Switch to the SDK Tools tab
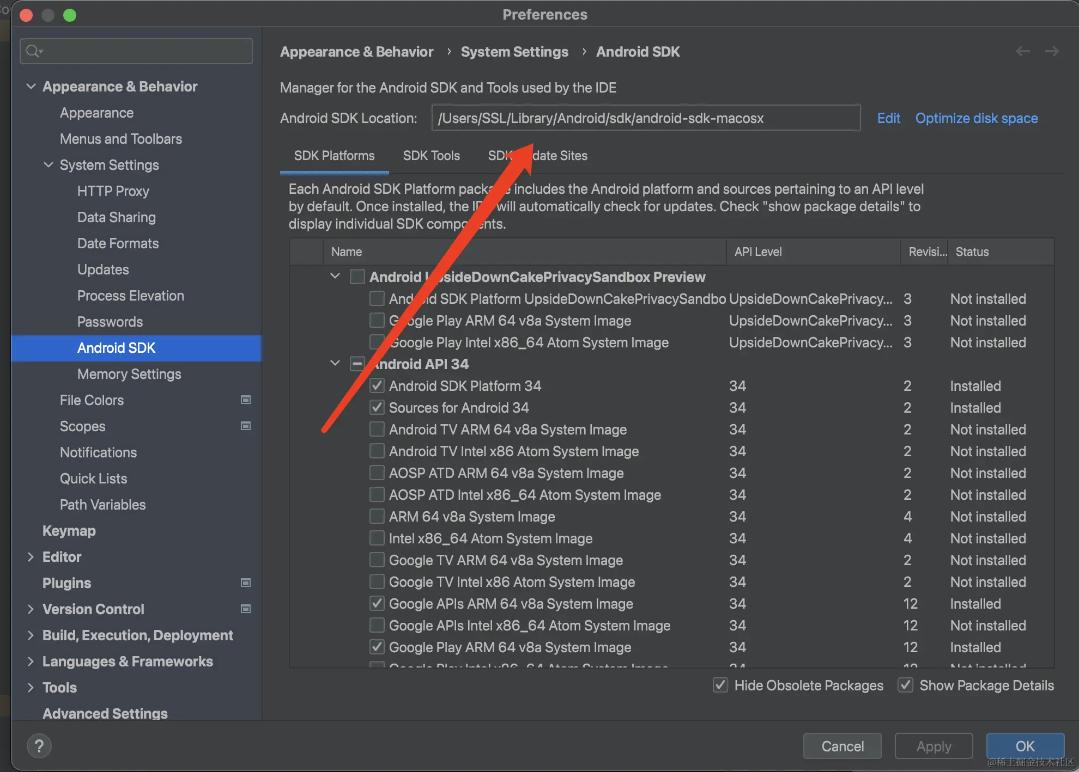 (x=431, y=156)
